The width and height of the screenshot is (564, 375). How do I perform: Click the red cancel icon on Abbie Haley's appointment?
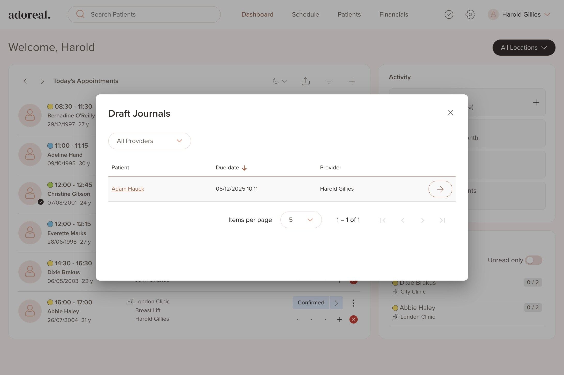click(x=353, y=319)
